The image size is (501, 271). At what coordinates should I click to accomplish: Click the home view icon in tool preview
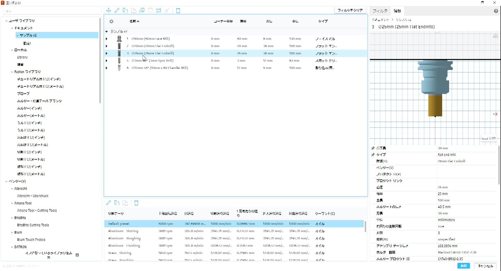(x=495, y=36)
